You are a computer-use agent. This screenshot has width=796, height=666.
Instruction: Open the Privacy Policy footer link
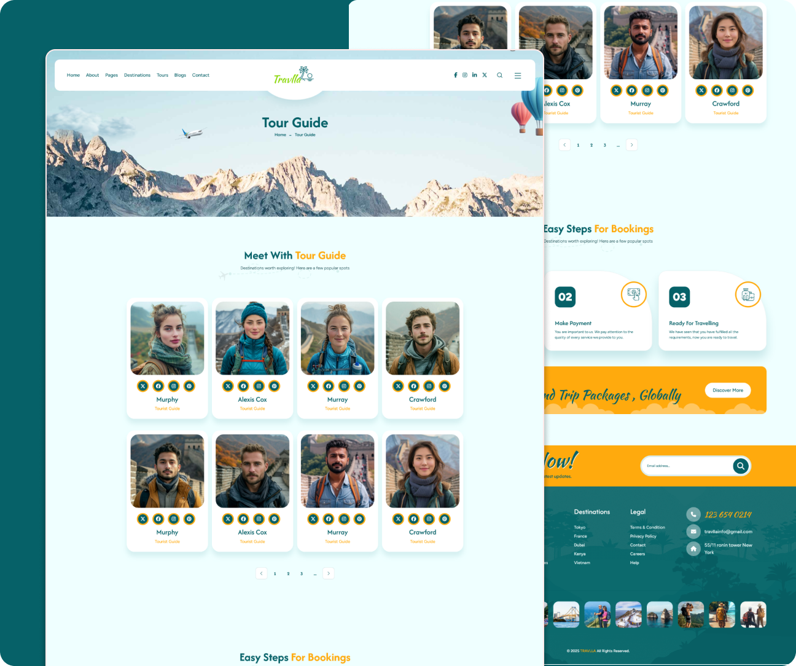642,536
